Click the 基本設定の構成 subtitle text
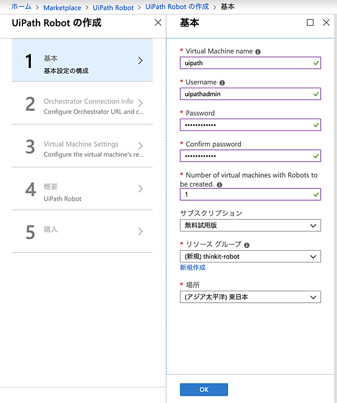The image size is (337, 403). [x=66, y=71]
